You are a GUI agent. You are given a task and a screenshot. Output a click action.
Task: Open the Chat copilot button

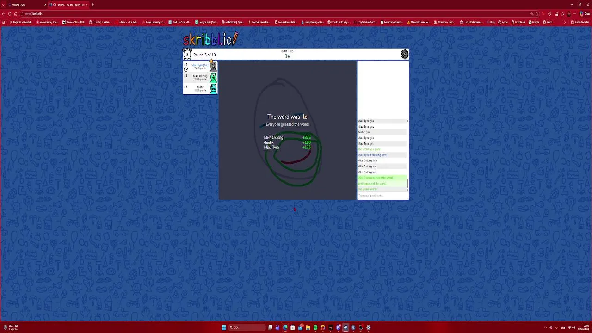(584, 14)
